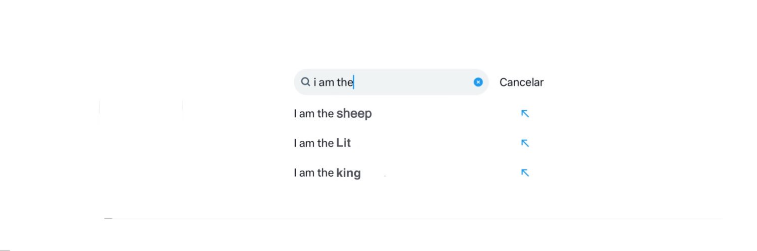Tap the blue arrow beside the Lit suggestion

(x=525, y=143)
